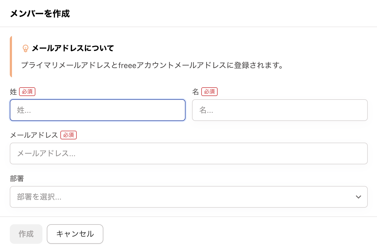Viewport: 377px width, 250px height.
Task: Click the メールアドレス email input field
Action: (189, 153)
